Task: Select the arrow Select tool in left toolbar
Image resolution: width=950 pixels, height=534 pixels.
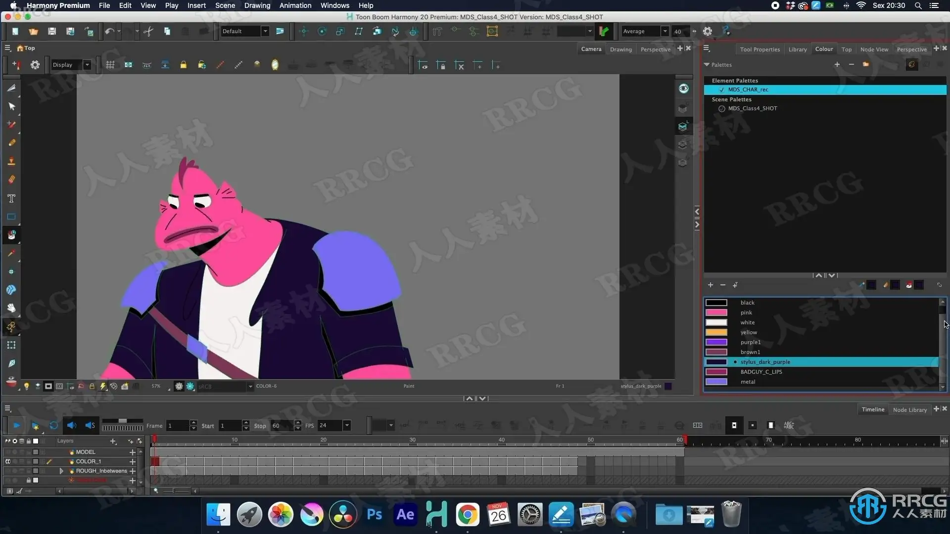Action: [11, 106]
